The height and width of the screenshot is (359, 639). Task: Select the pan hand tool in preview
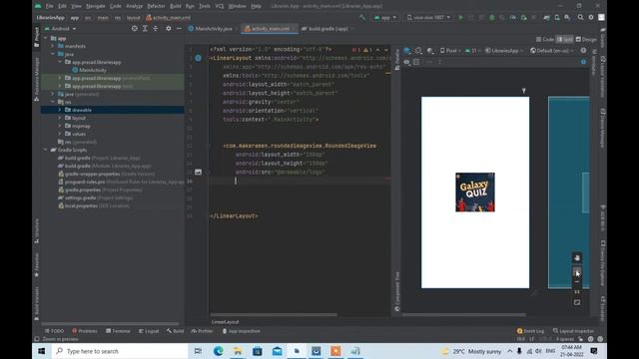(x=577, y=257)
